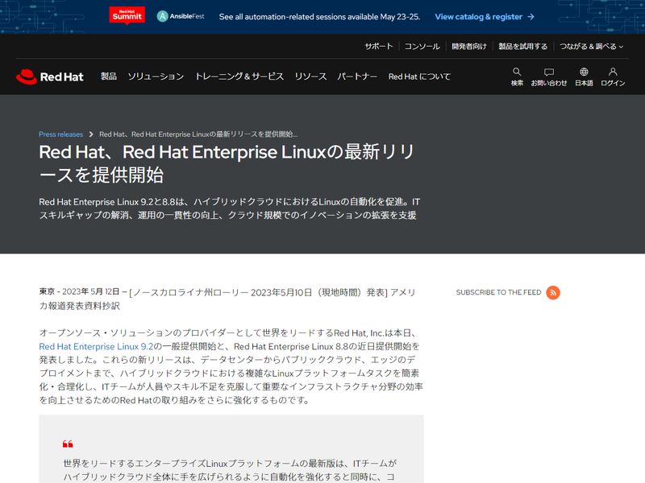Select the リソース menu item
Viewport: 645px width, 483px height.
point(311,76)
